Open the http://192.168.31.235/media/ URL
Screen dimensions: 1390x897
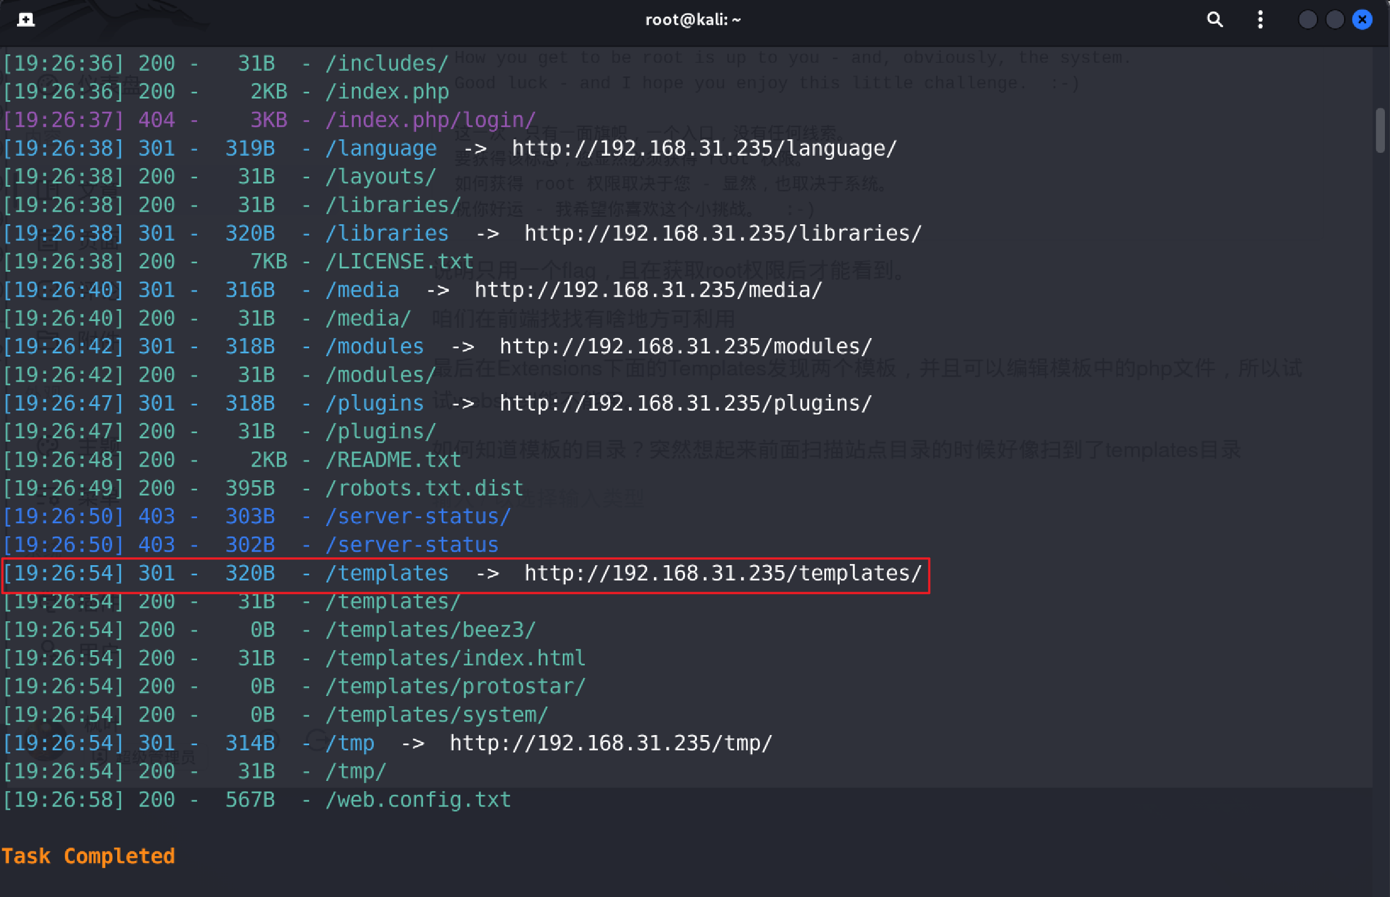tap(648, 290)
